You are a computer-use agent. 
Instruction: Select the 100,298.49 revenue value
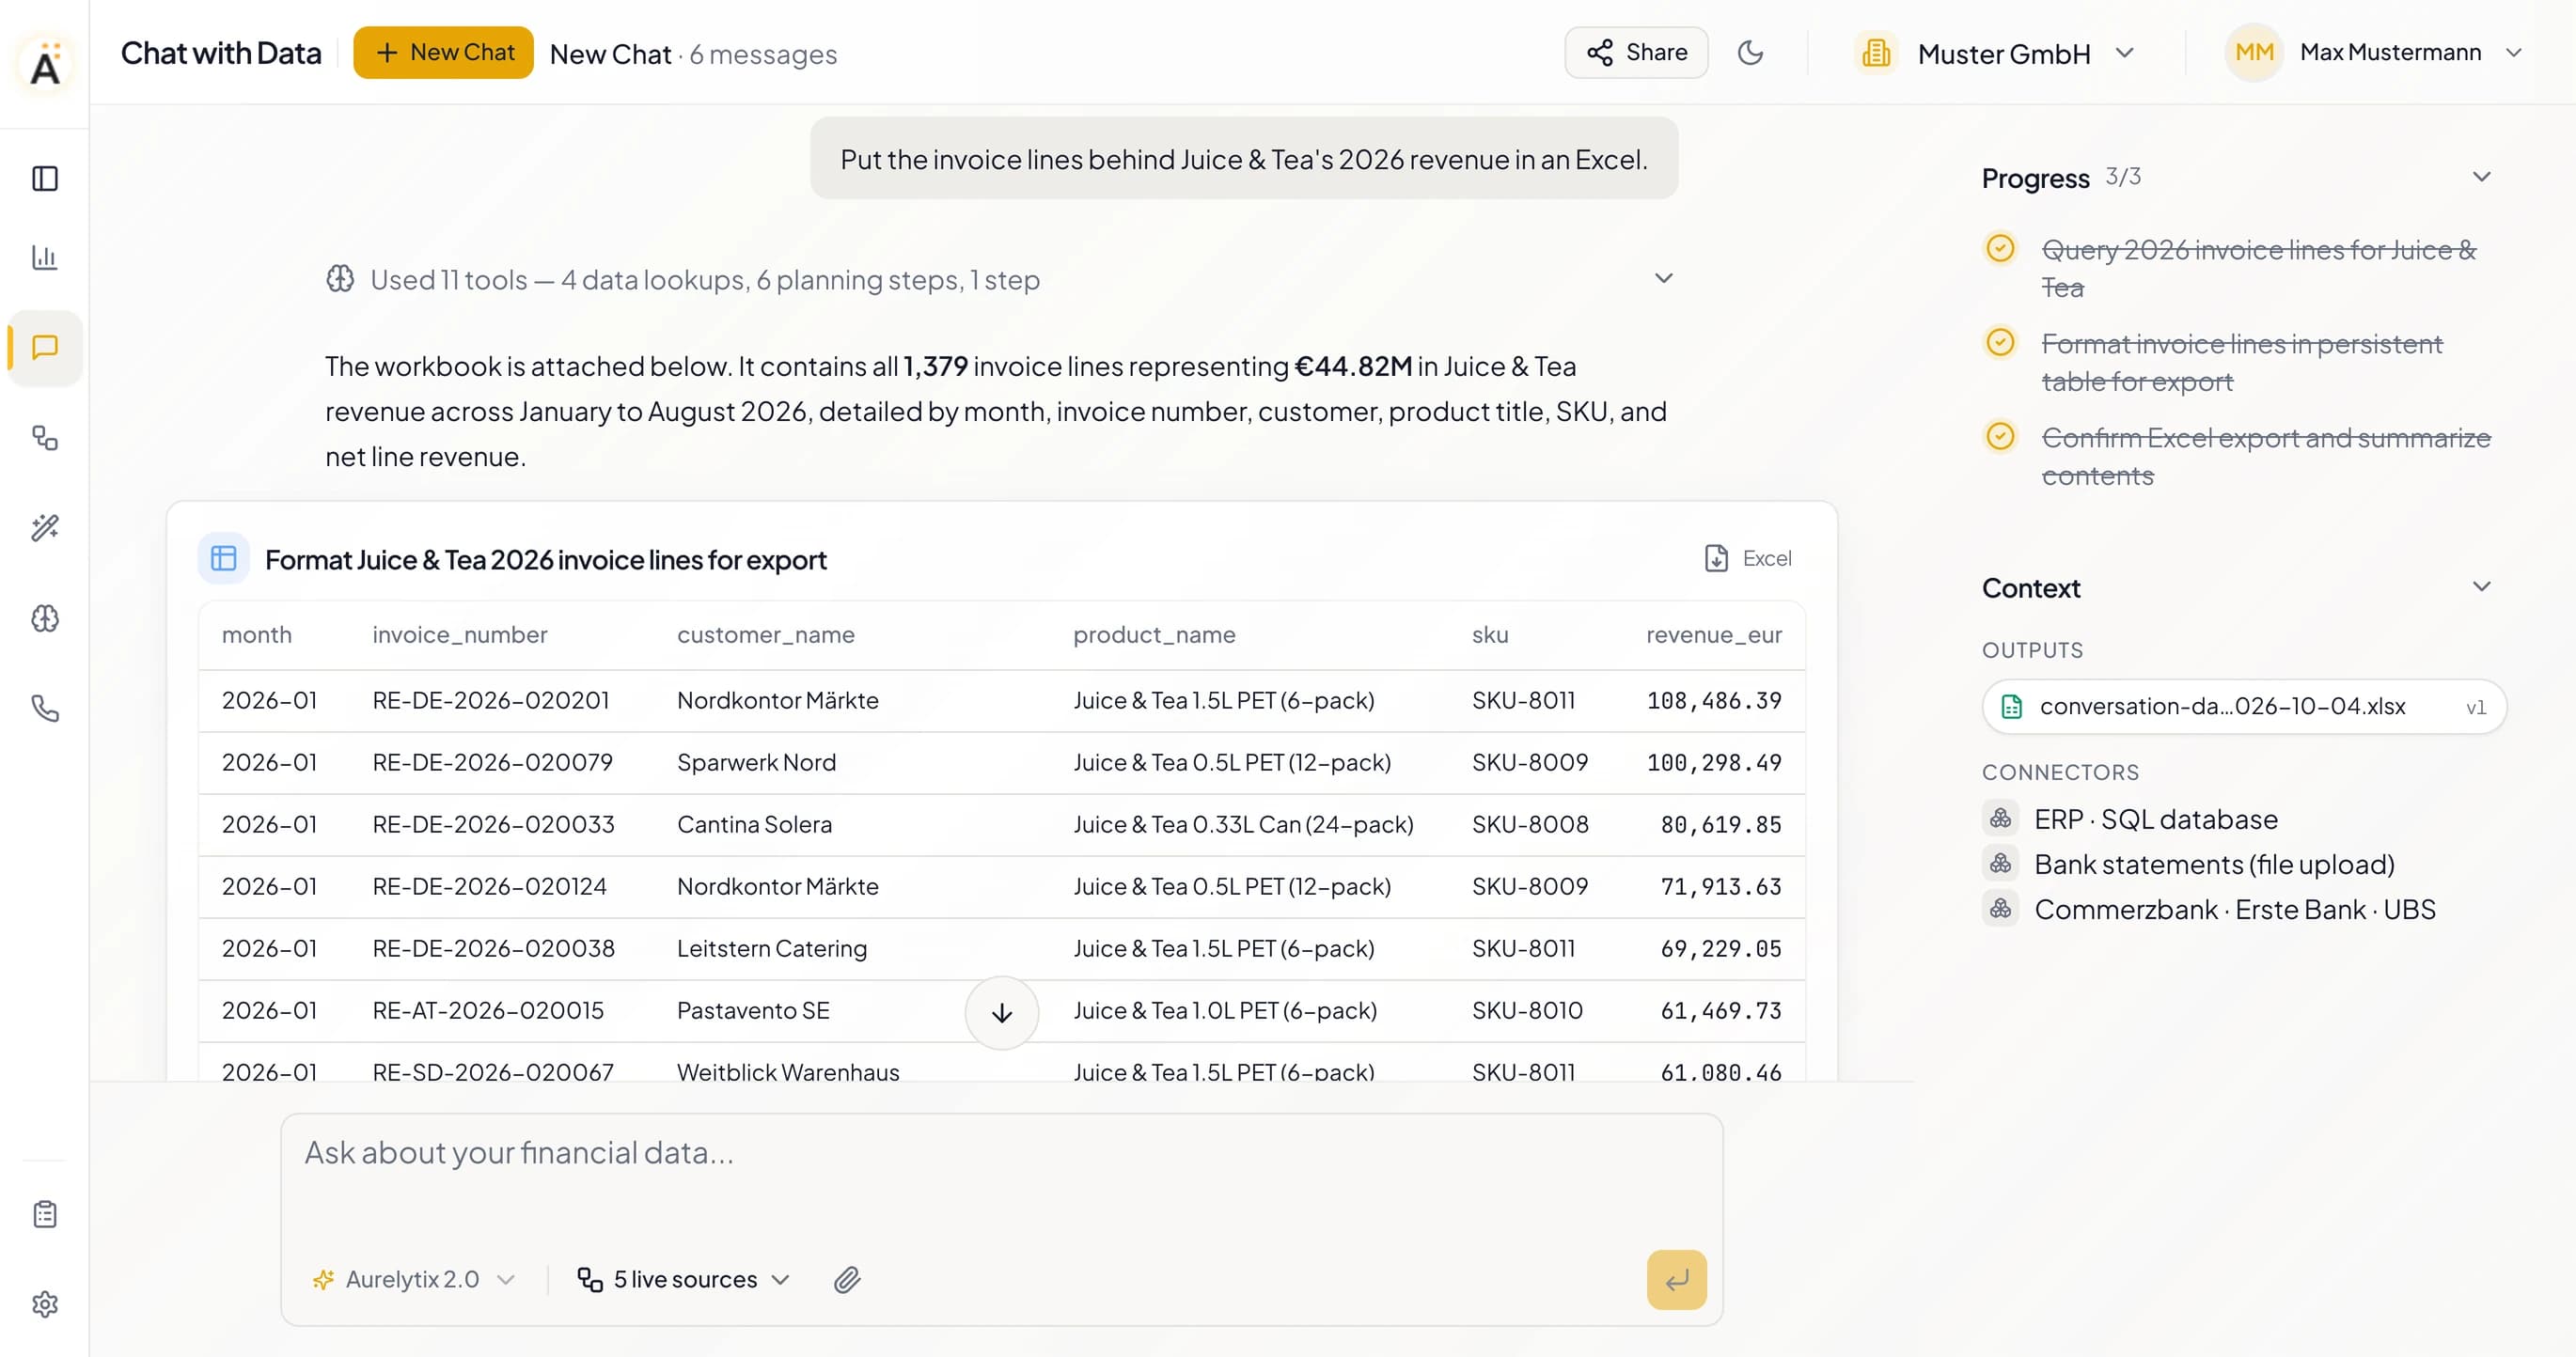pos(1714,761)
